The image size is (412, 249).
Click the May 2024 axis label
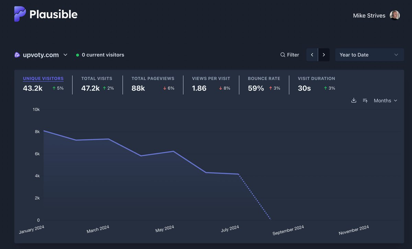click(x=165, y=229)
